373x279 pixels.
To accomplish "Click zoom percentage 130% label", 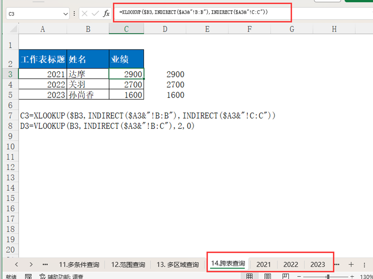I will pyautogui.click(x=367, y=276).
